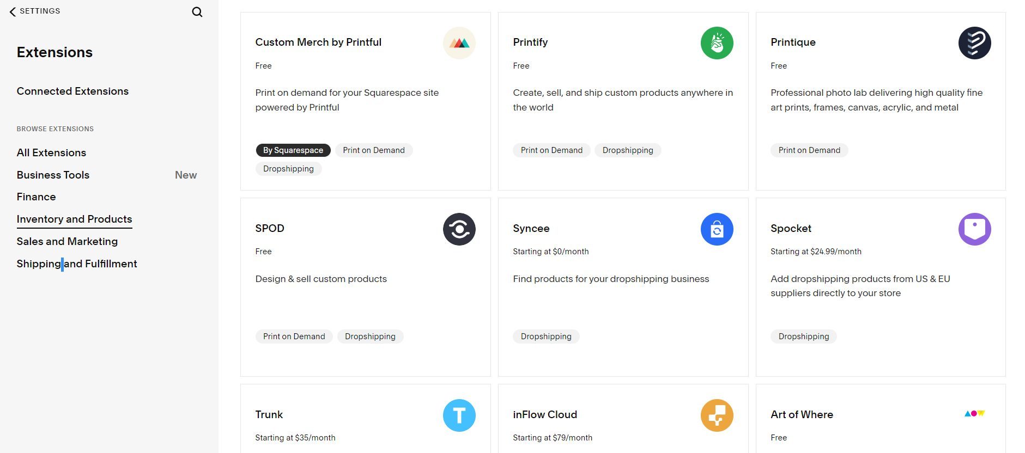Click the Printful mountain logo icon
1025x453 pixels.
459,43
